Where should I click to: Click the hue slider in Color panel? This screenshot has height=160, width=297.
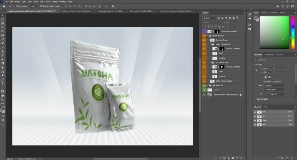tap(293, 32)
